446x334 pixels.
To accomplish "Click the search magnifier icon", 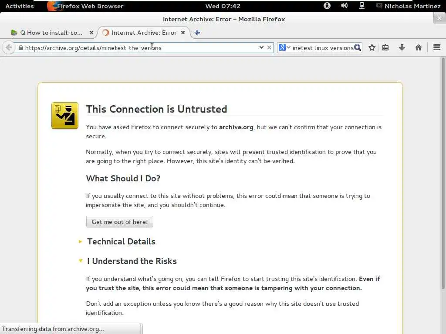I will click(358, 48).
